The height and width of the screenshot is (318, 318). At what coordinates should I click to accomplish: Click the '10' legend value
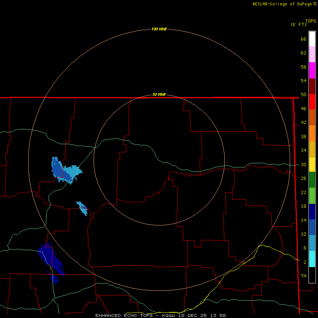tap(304, 234)
